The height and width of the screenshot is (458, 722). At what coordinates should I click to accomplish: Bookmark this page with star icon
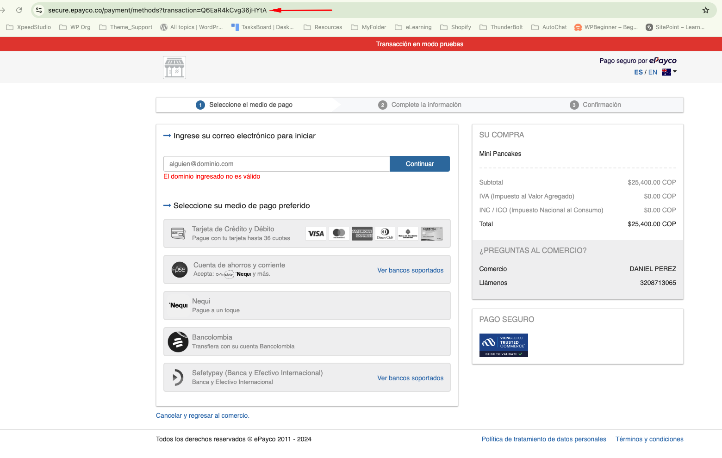click(705, 10)
